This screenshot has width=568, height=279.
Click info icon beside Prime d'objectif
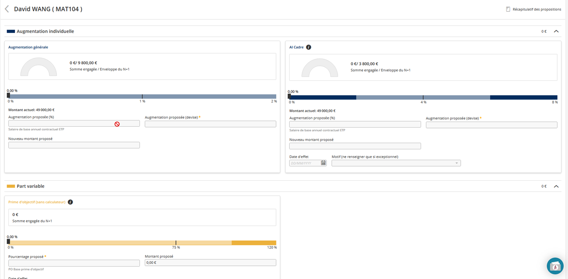tap(70, 202)
